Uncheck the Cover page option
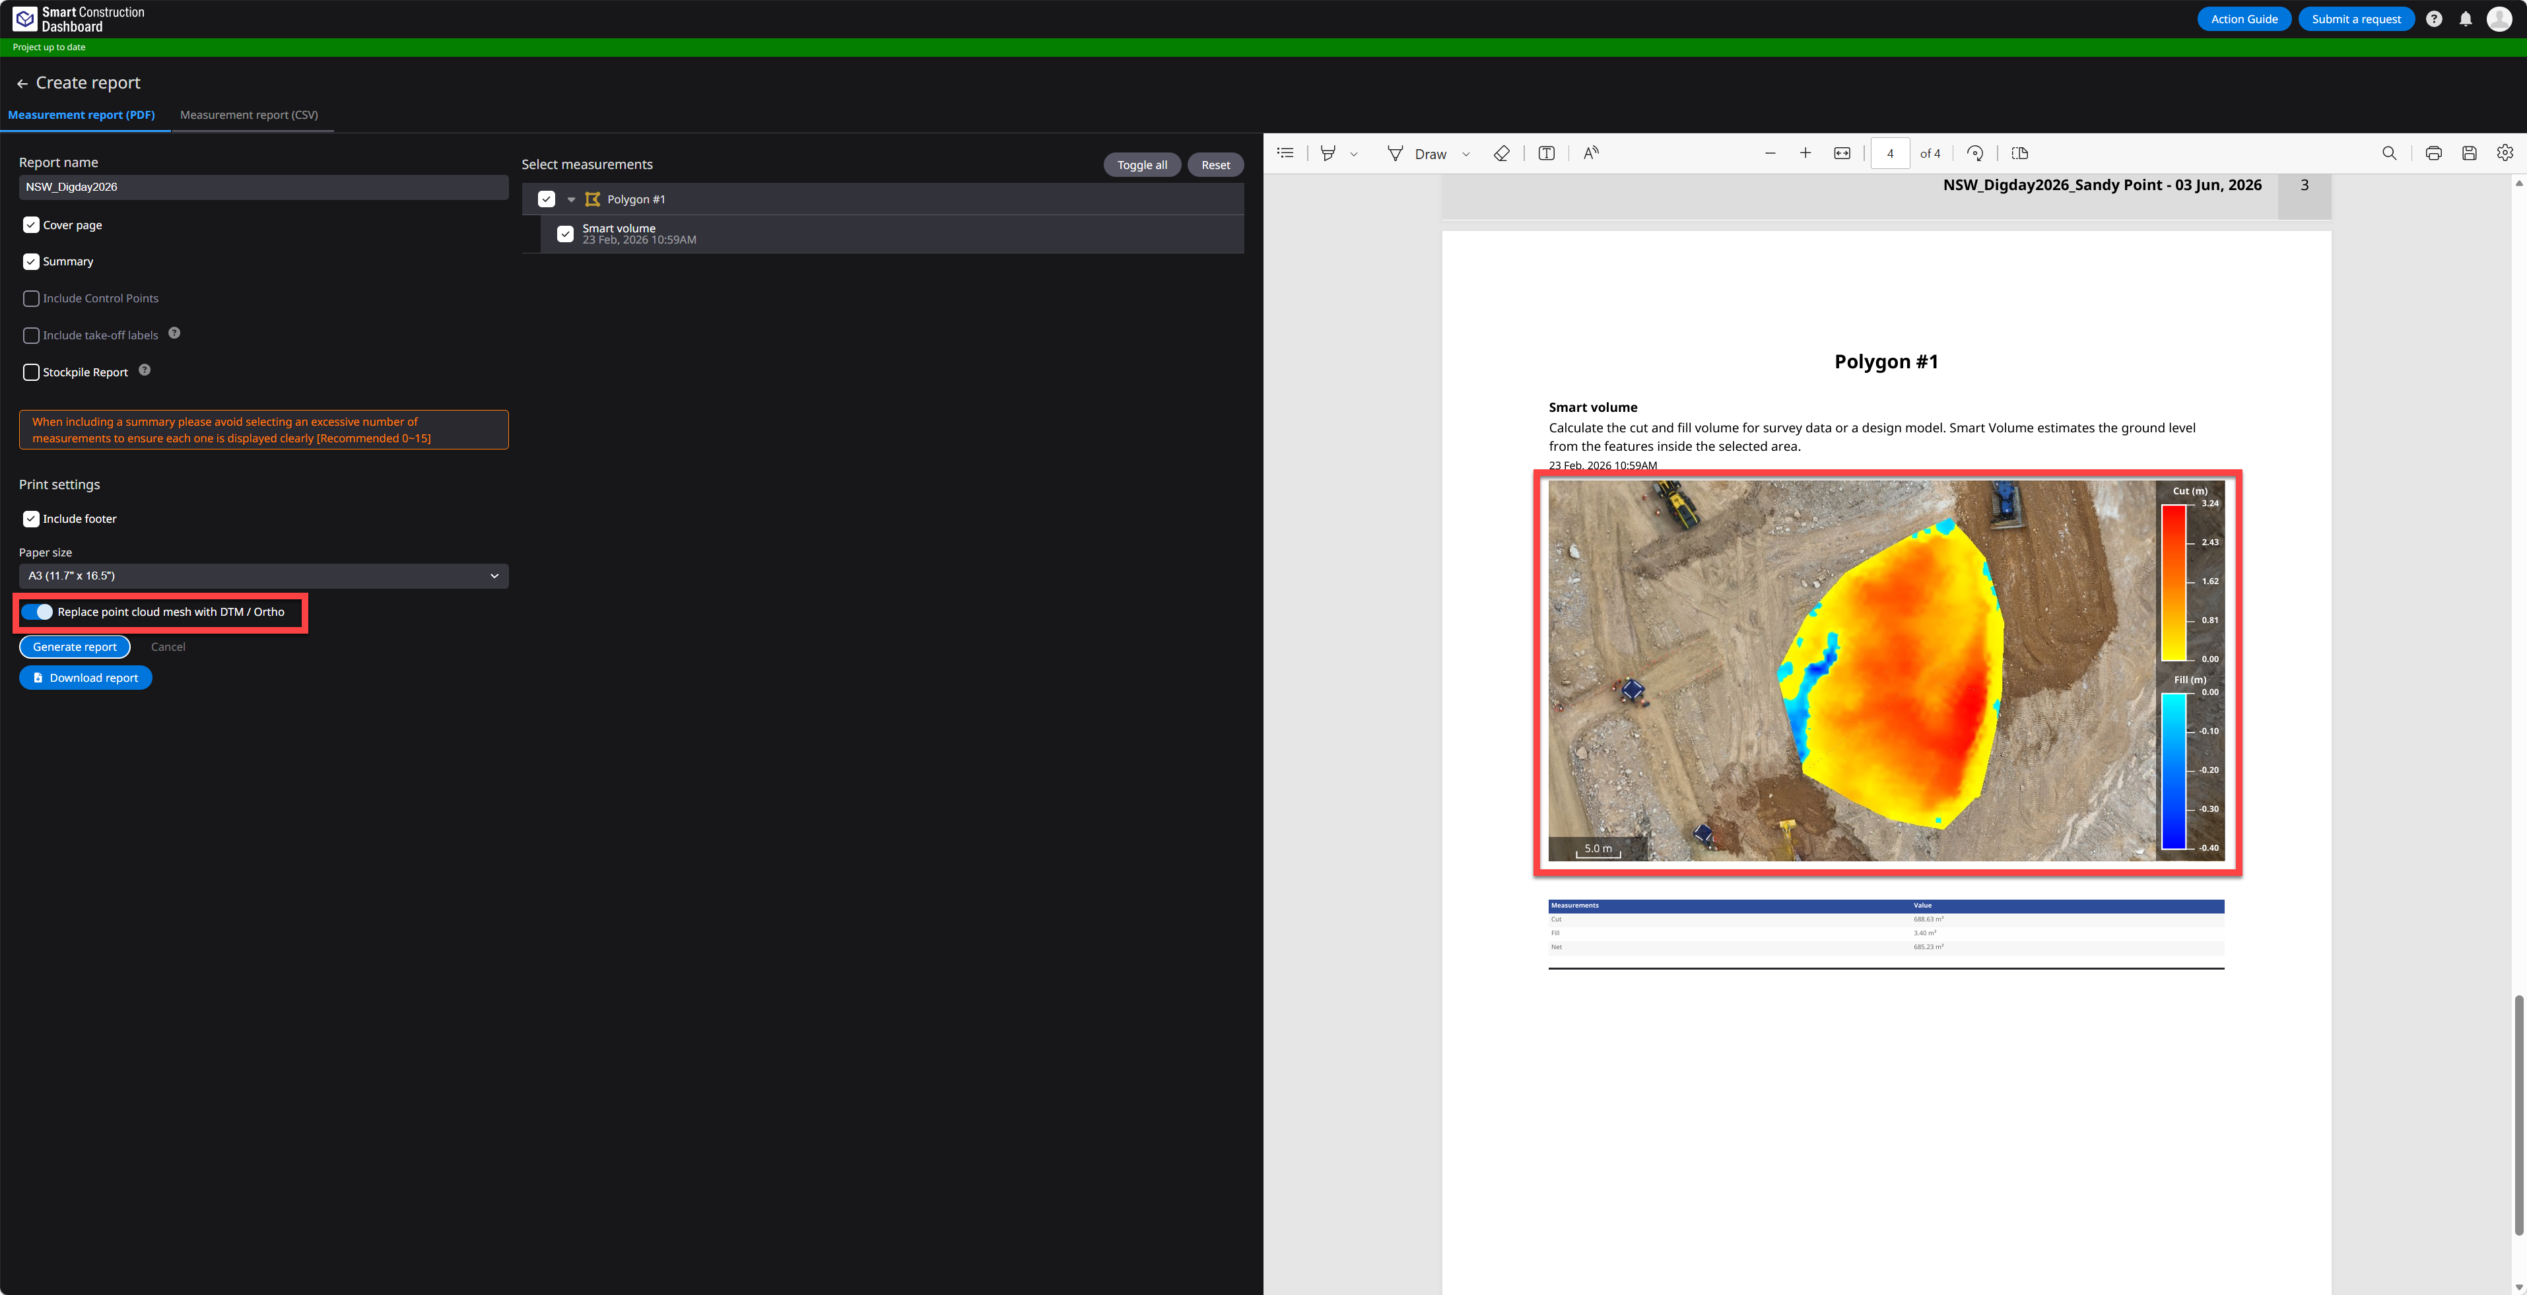The height and width of the screenshot is (1295, 2527). tap(32, 224)
